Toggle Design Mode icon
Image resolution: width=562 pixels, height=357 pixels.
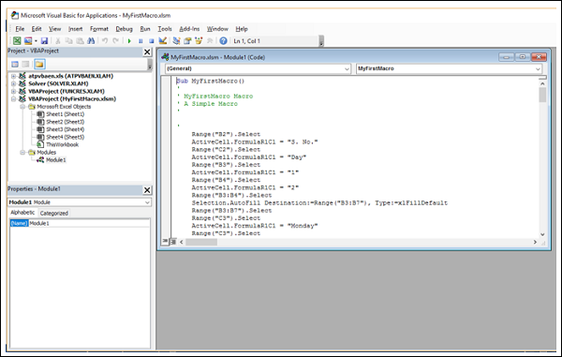click(163, 41)
